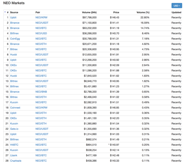Image resolution: width=188 pixels, height=162 pixels.
Task: Open the NEO/USD pair link
Action: 41,33
